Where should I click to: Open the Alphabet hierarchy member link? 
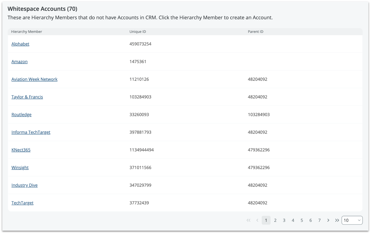(20, 44)
